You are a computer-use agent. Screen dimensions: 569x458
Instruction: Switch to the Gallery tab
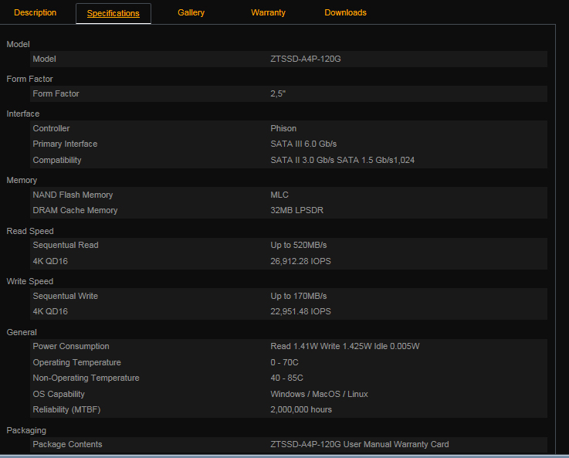tap(191, 12)
